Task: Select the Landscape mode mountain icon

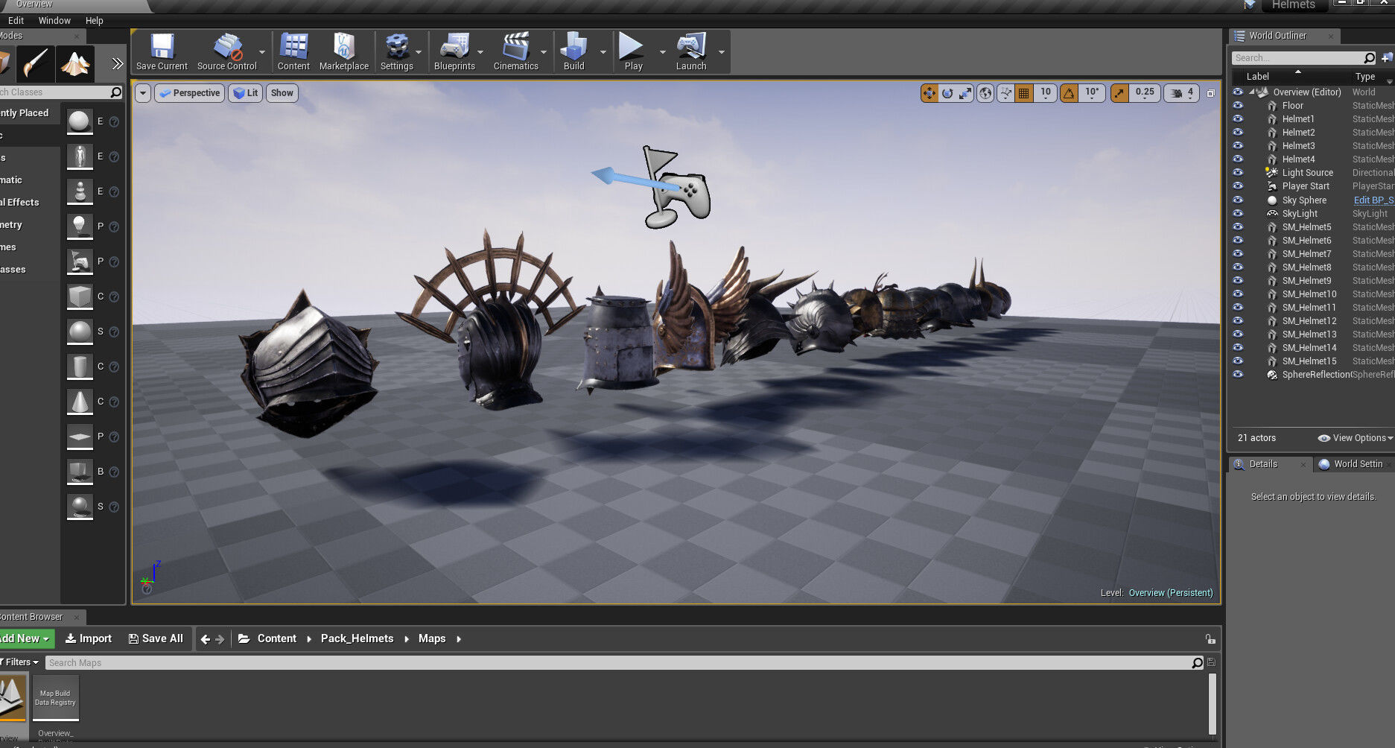Action: (75, 63)
